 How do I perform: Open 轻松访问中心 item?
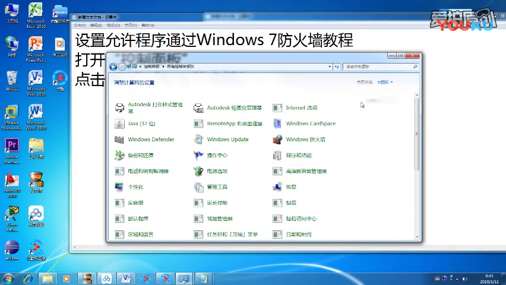(x=295, y=218)
